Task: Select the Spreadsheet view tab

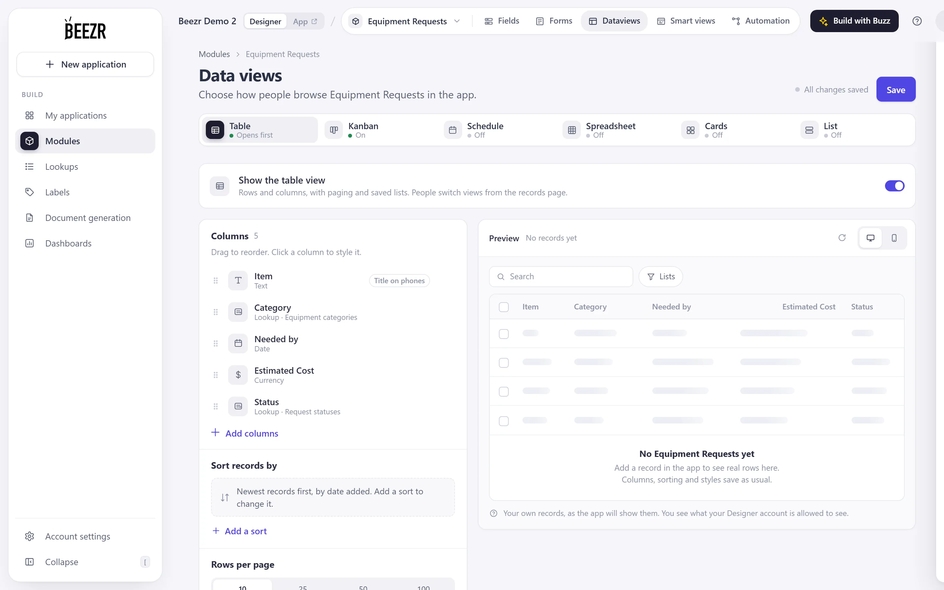Action: (616, 130)
